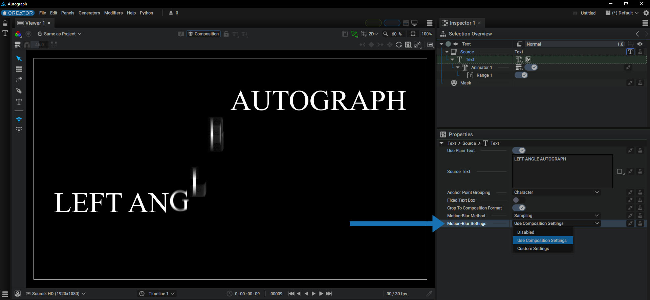Image resolution: width=650 pixels, height=300 pixels.
Task: Select Disabled in motion-blur list
Action: pyautogui.click(x=543, y=232)
